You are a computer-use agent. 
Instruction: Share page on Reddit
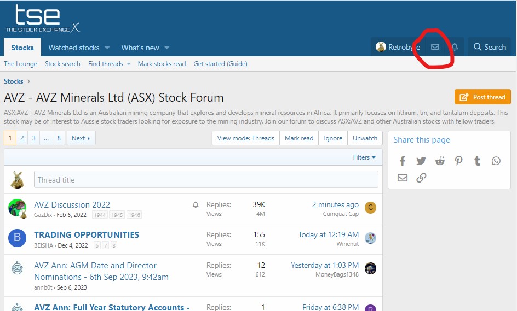point(440,161)
